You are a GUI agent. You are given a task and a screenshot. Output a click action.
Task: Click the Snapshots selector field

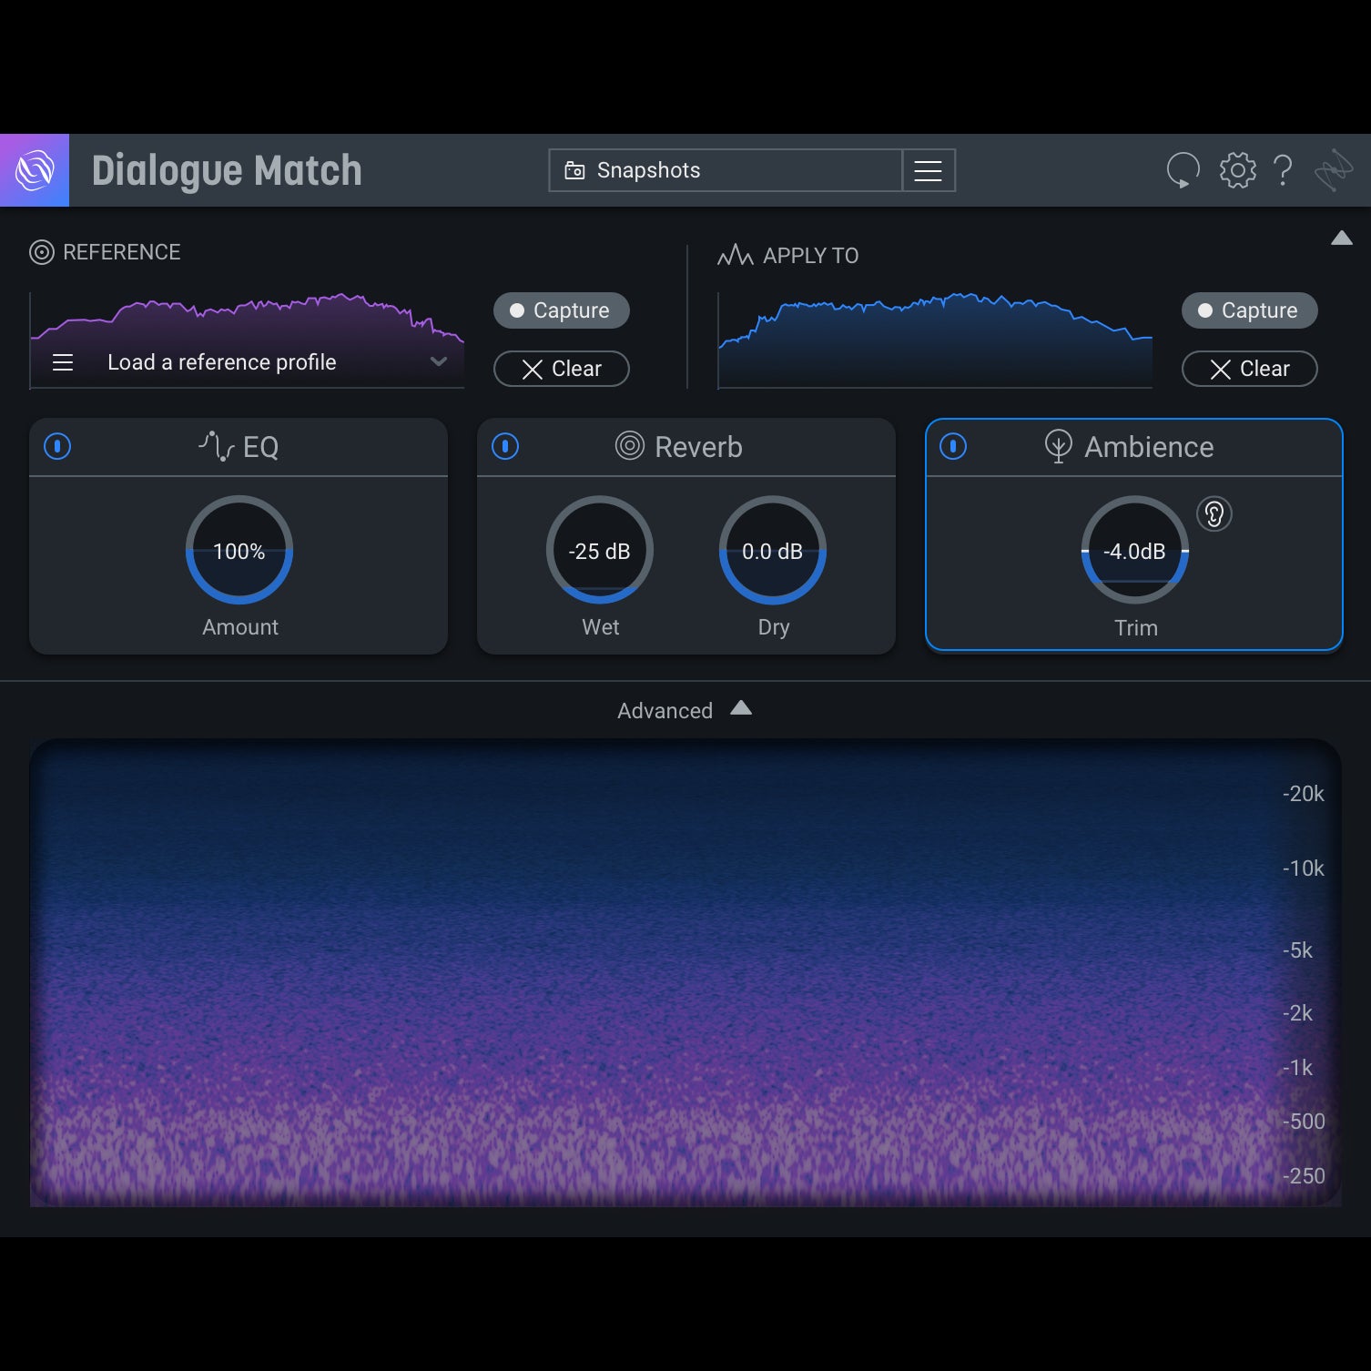click(726, 170)
